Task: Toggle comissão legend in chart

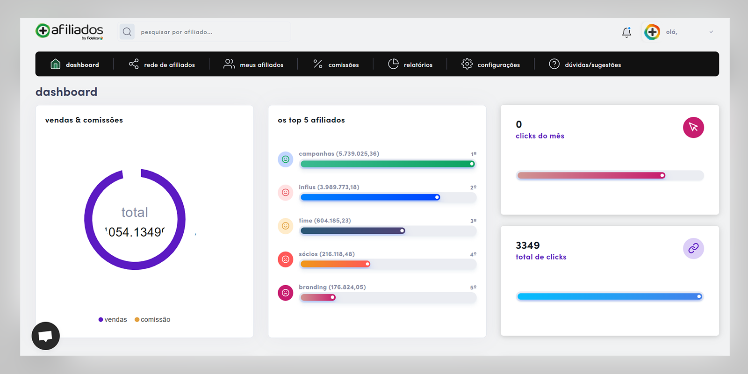Action: (x=152, y=320)
